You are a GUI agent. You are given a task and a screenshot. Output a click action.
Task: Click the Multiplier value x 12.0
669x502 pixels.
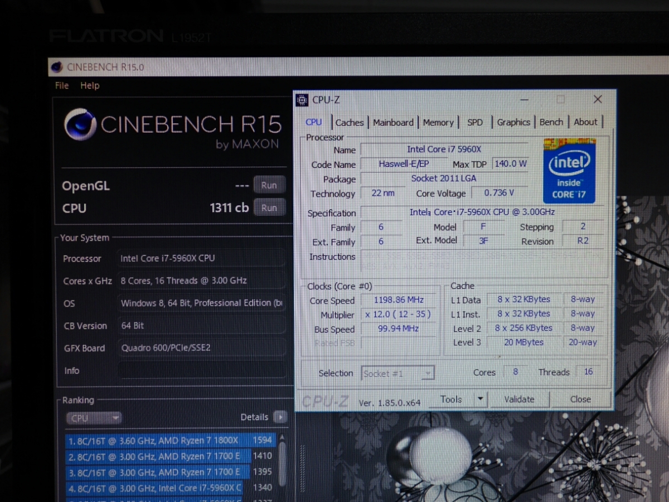[x=399, y=315]
